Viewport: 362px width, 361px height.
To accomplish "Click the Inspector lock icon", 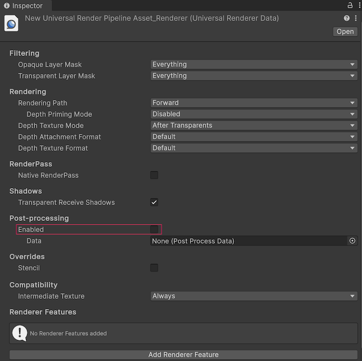I will pos(350,5).
